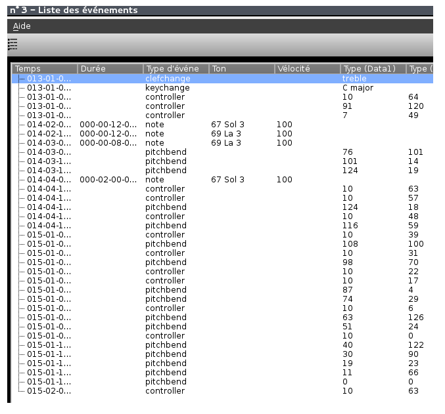Click the Type d'événe column header

176,69
